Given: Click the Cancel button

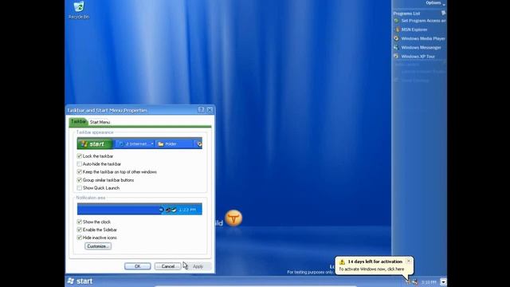Looking at the screenshot, I should [x=168, y=266].
